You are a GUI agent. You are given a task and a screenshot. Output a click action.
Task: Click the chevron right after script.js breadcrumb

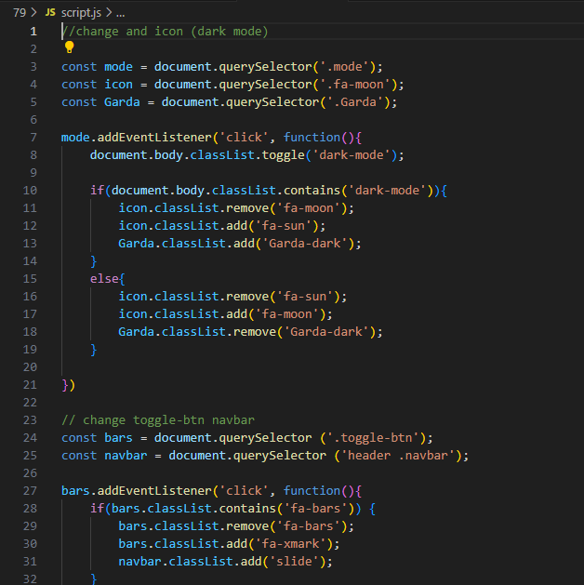coord(109,13)
